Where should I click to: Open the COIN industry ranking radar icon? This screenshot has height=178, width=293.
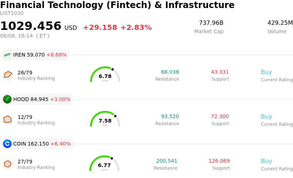tap(8, 164)
